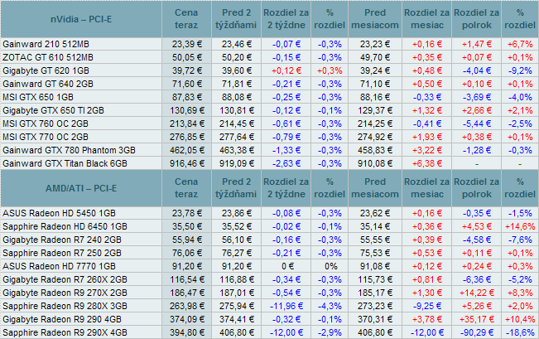Viewport: 539px width, 339px height.
Task: Select the ASUS Radeon HD 5450 1GB name
Action: click(x=59, y=213)
